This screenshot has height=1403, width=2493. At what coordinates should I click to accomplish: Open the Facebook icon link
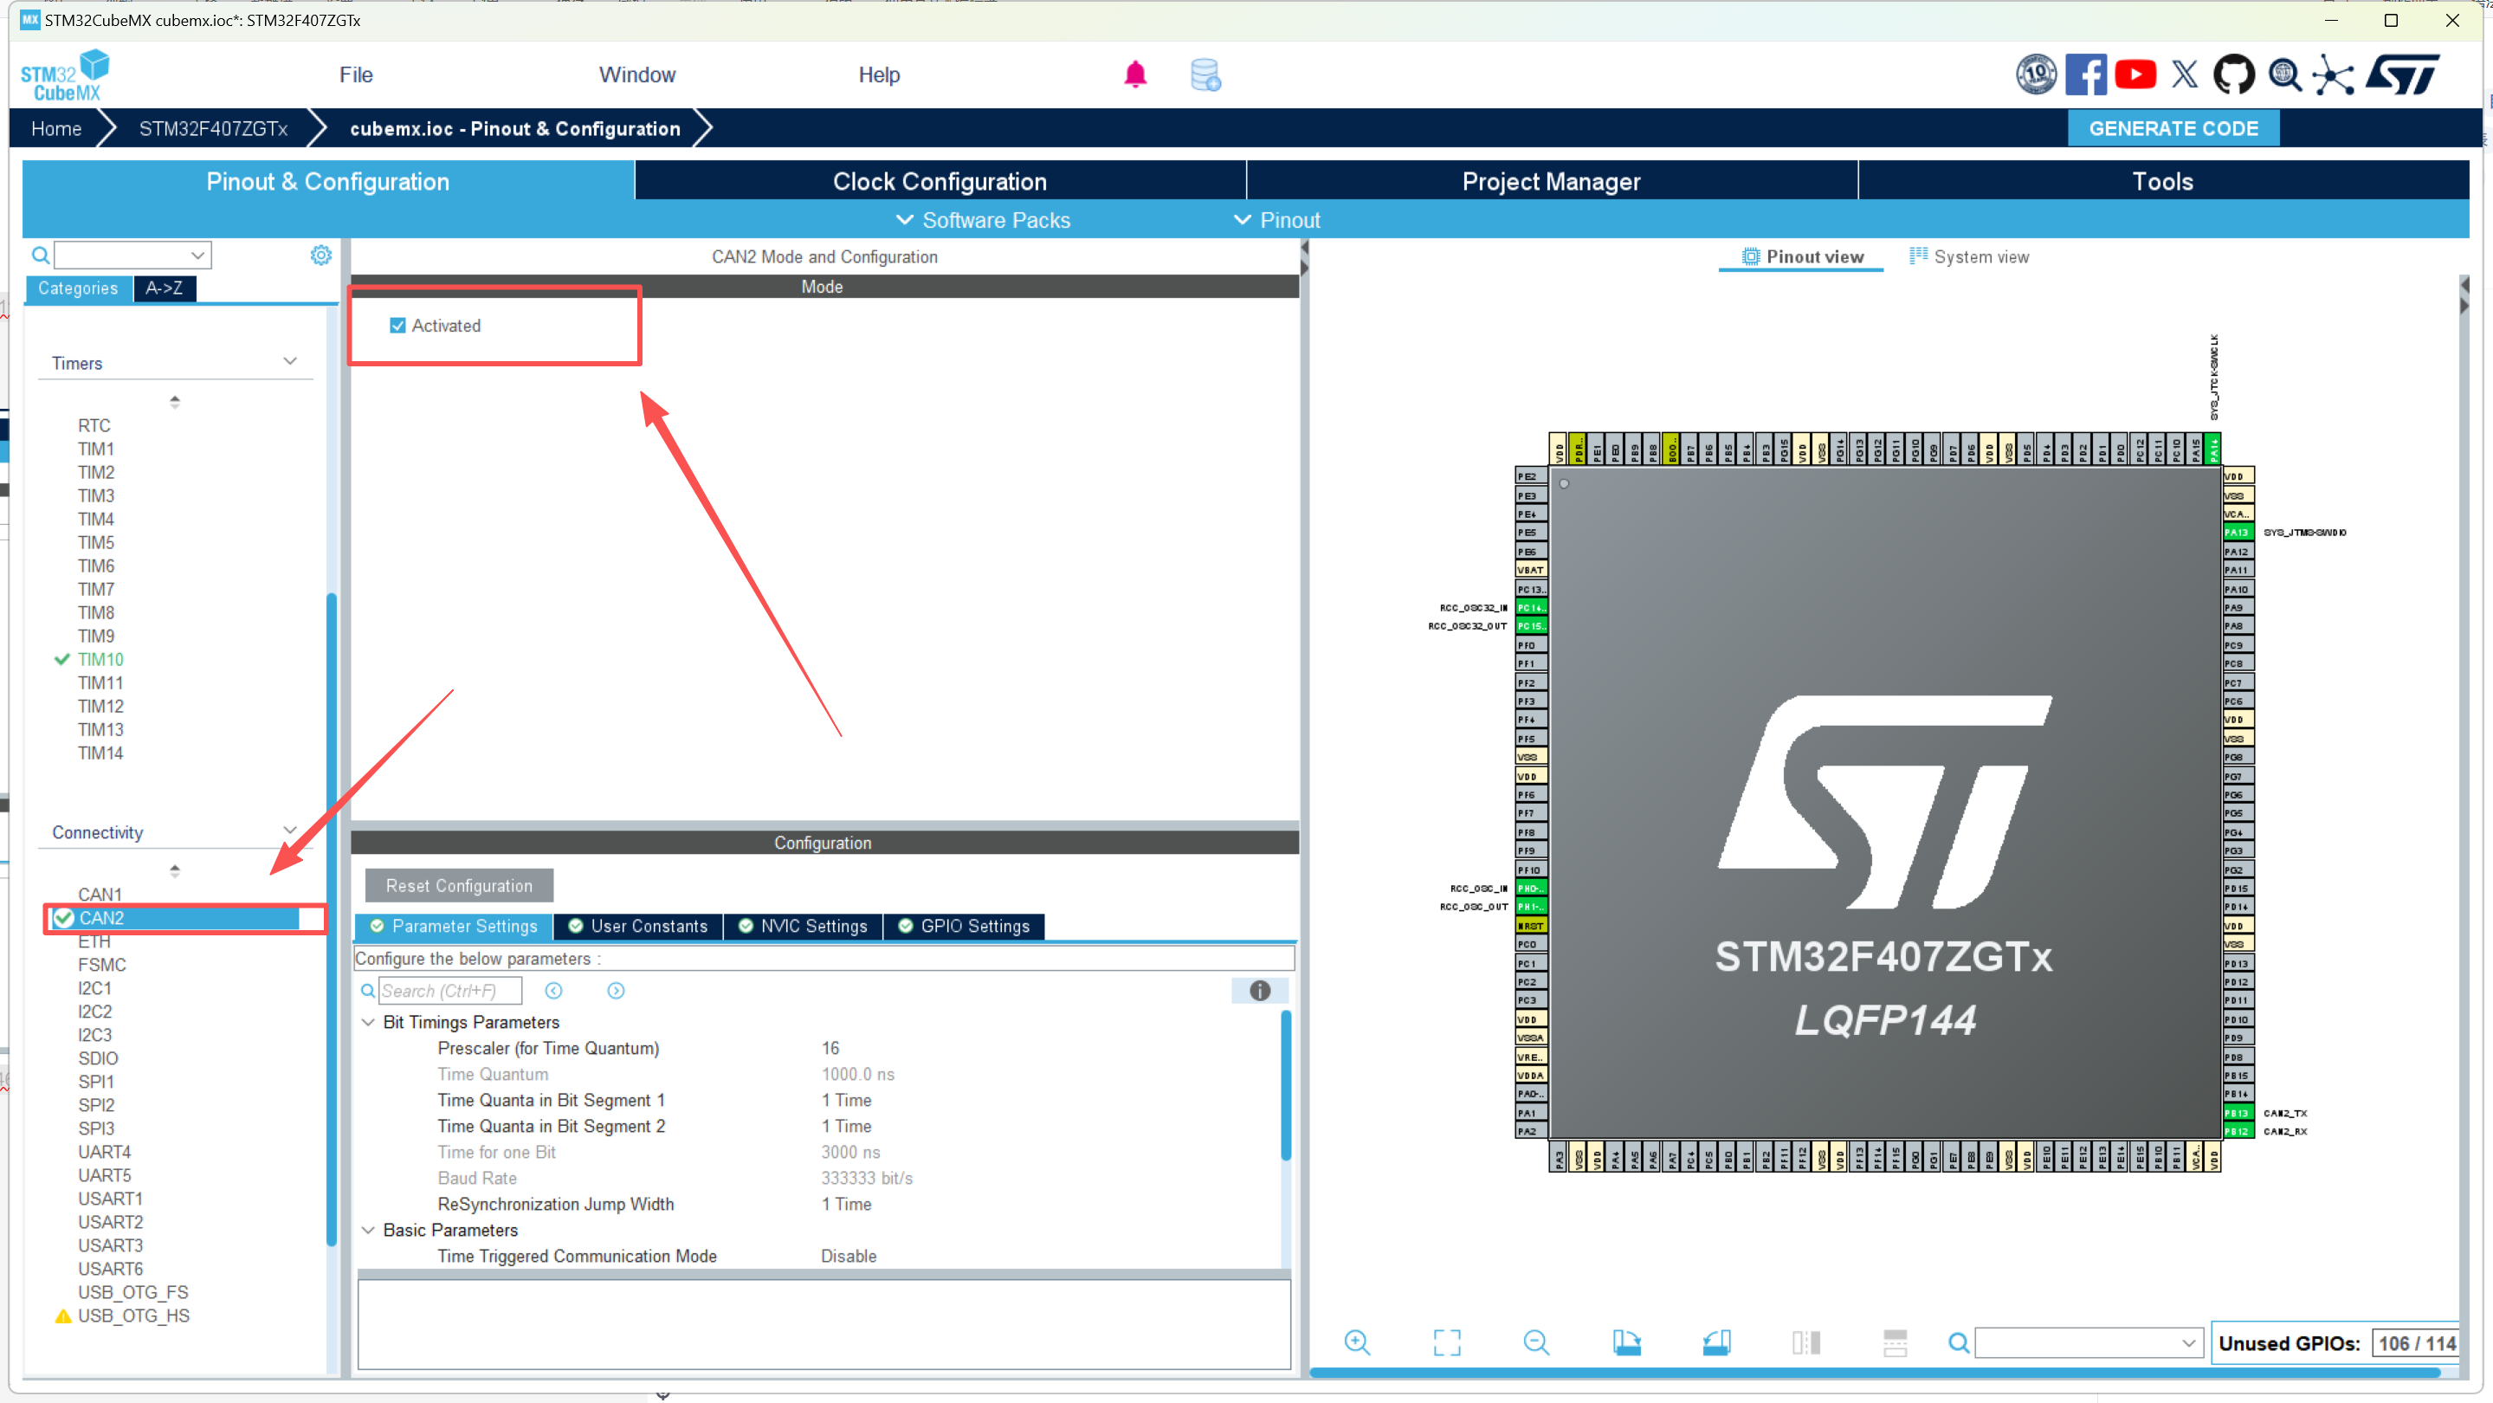pos(2085,74)
